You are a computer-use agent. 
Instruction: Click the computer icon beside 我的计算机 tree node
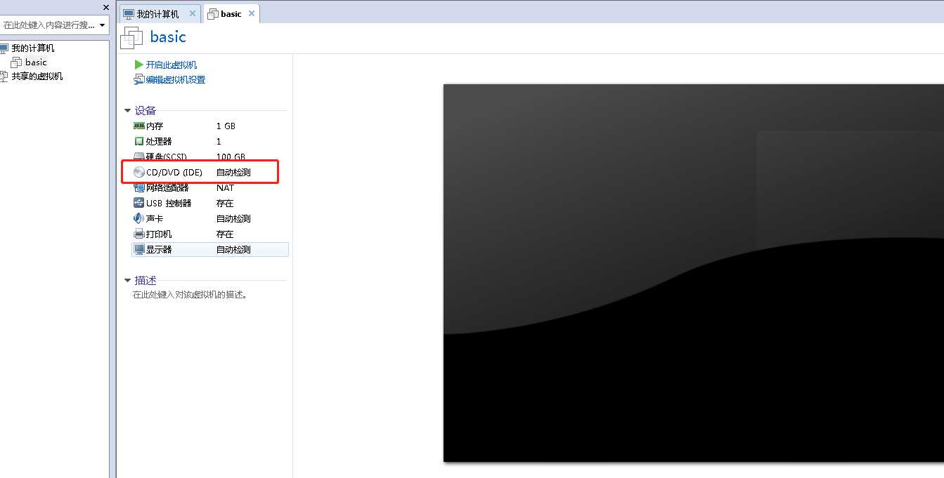click(4, 48)
